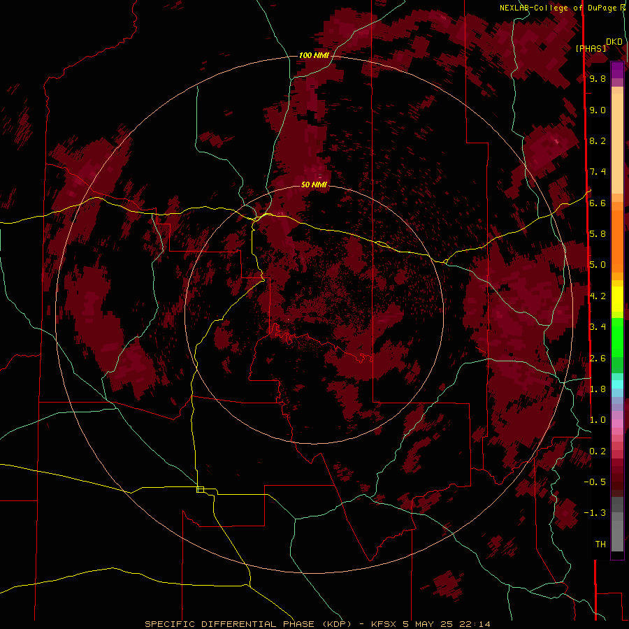Select the 8.2 legend value
The image size is (629, 629).
pyautogui.click(x=598, y=140)
